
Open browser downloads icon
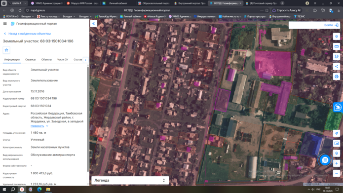pos(339,10)
